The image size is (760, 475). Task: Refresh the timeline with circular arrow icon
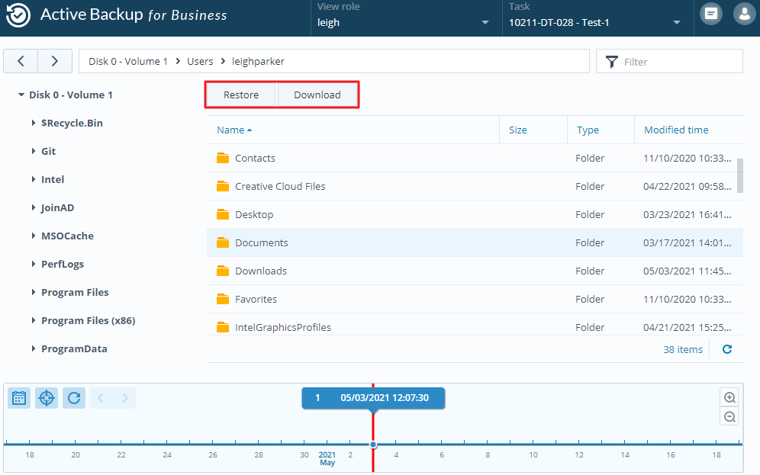[74, 398]
